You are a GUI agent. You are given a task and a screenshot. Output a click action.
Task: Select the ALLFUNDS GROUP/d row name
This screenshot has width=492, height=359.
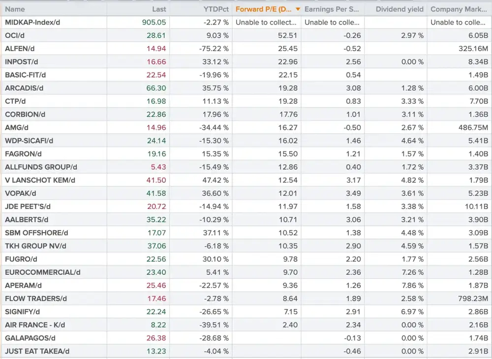point(41,167)
